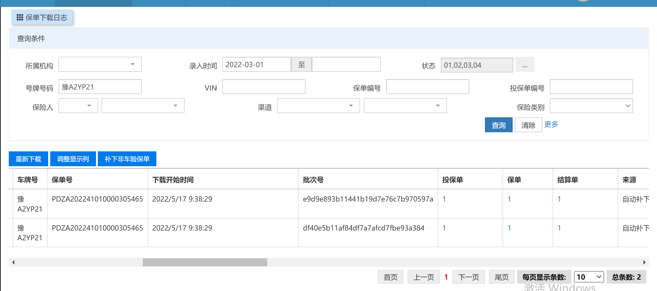Open the 保单下载日志 tab
Screen dimensions: 657x291
click(x=42, y=18)
